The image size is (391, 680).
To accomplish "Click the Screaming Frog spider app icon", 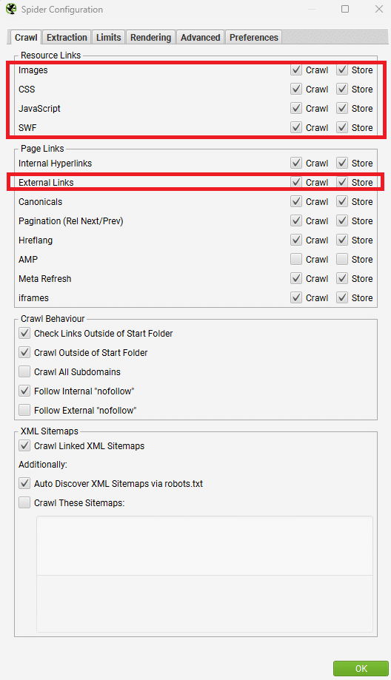I will [11, 9].
